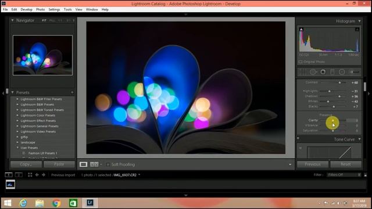Open the Tools menu

click(x=67, y=9)
